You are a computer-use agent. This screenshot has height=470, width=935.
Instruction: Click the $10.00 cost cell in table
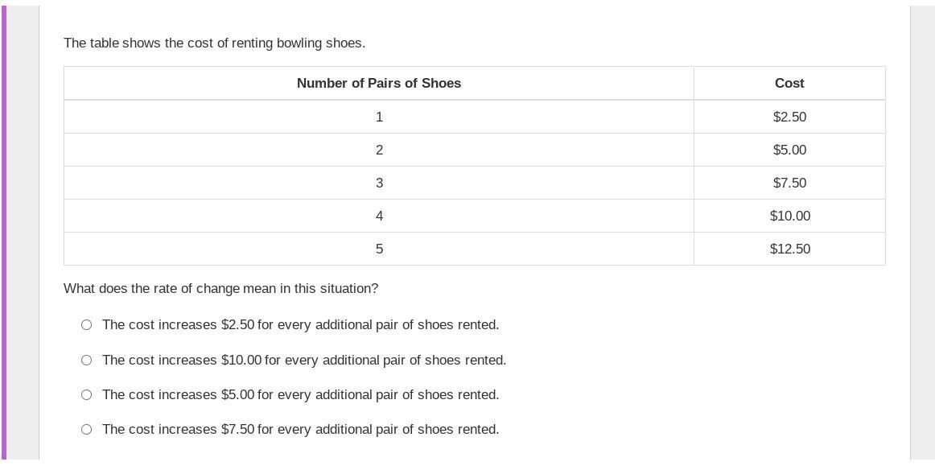click(x=789, y=216)
